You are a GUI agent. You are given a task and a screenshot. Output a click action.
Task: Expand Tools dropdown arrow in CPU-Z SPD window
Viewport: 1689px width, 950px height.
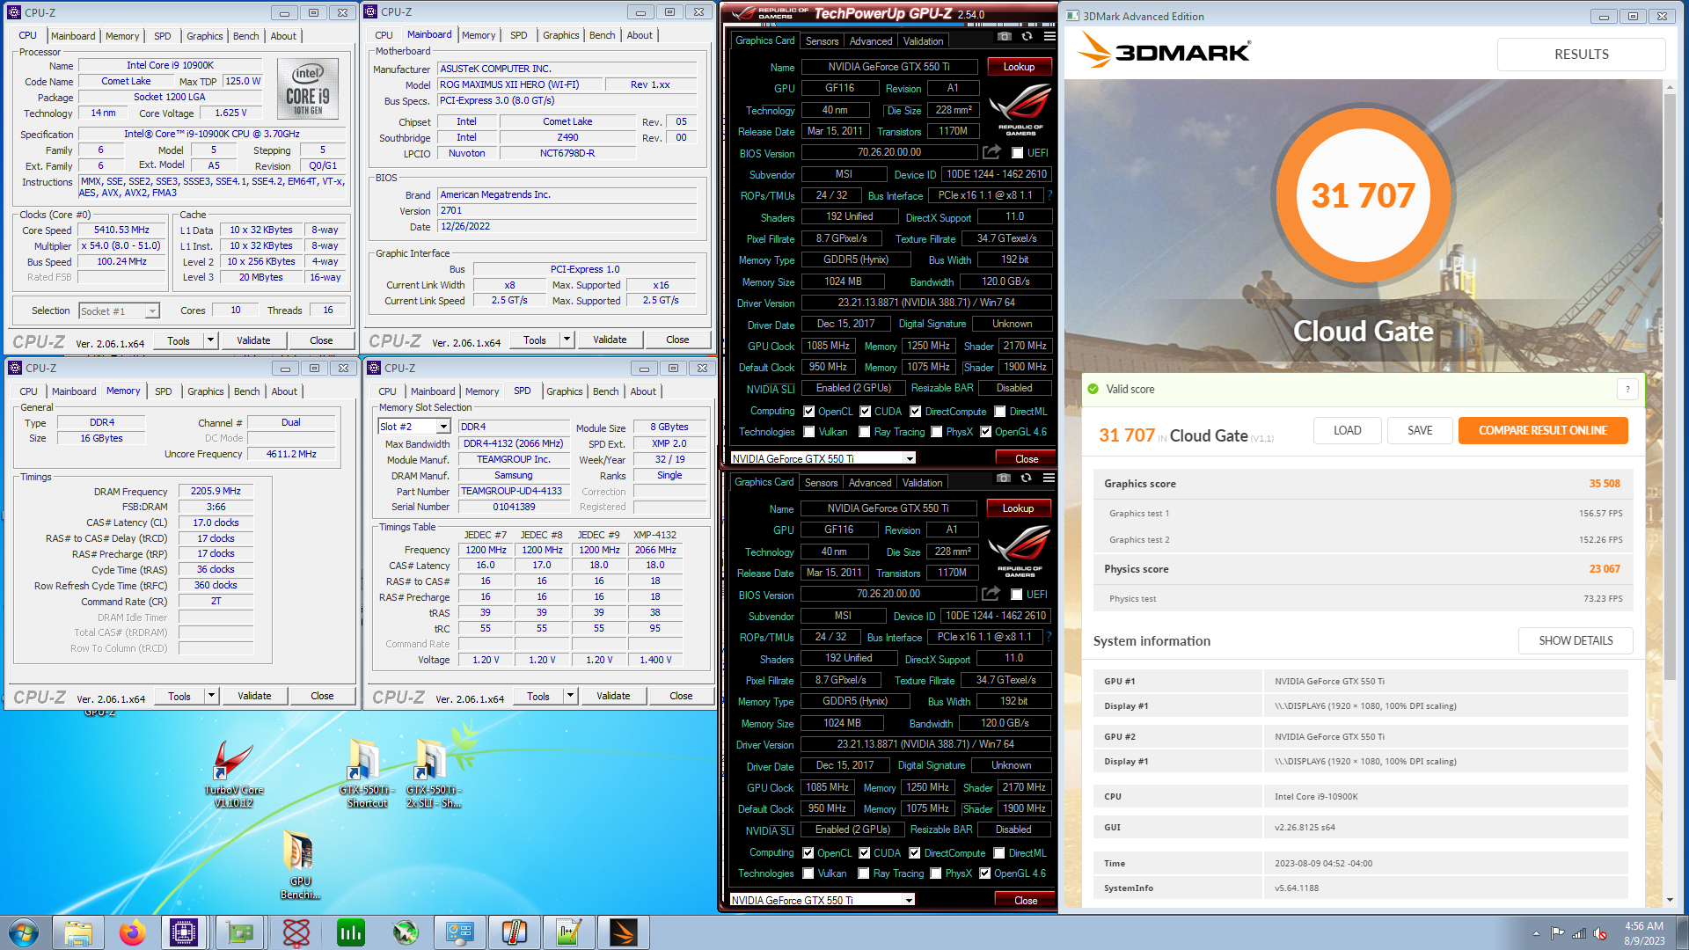point(570,696)
